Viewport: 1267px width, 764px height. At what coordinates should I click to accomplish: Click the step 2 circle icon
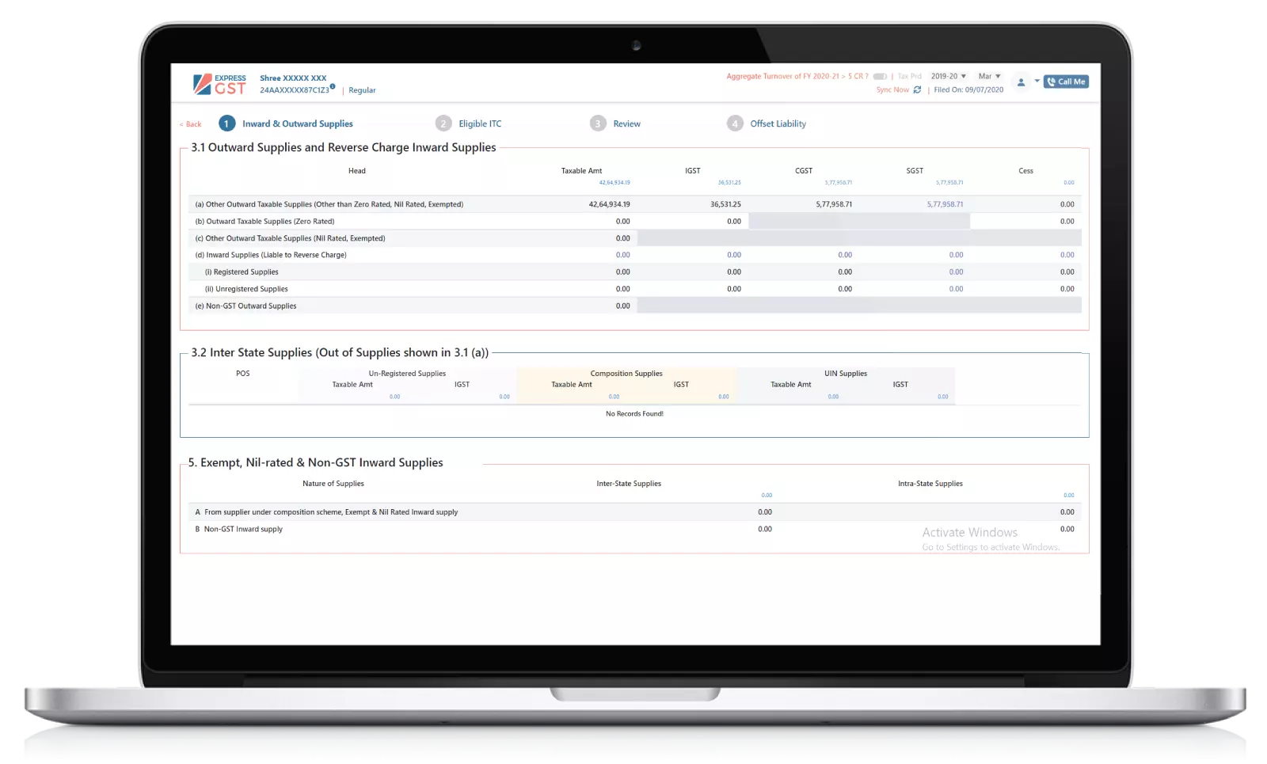[443, 124]
